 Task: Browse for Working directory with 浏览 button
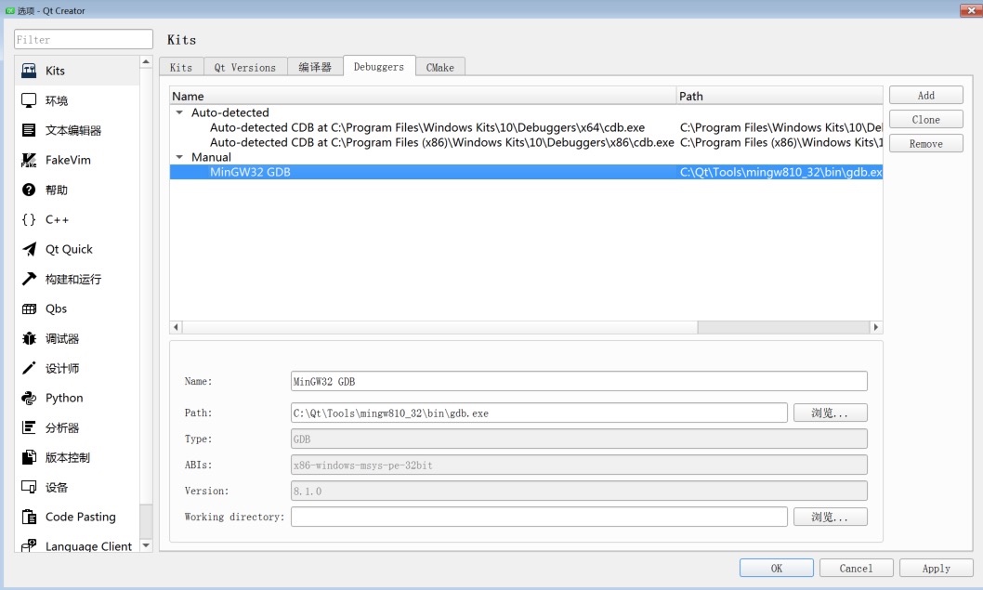830,517
